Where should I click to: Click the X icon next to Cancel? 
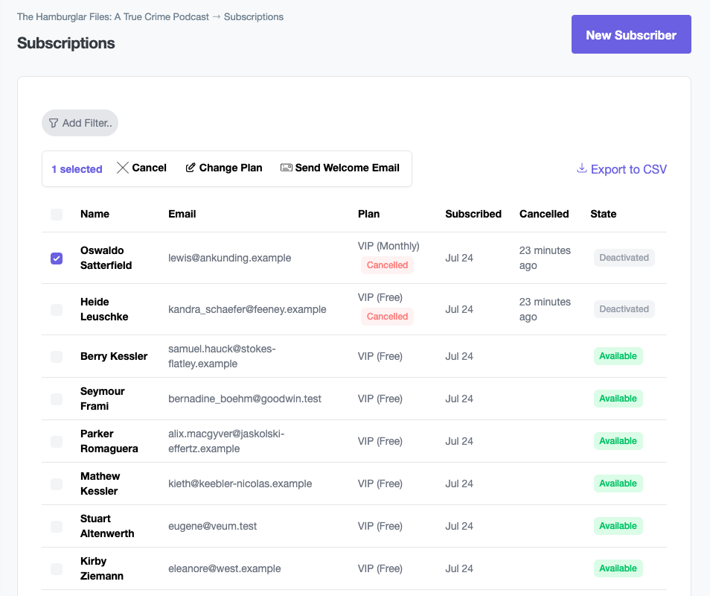point(123,168)
